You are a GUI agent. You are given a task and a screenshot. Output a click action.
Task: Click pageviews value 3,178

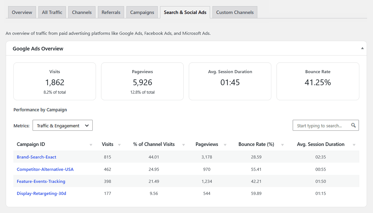(207, 157)
